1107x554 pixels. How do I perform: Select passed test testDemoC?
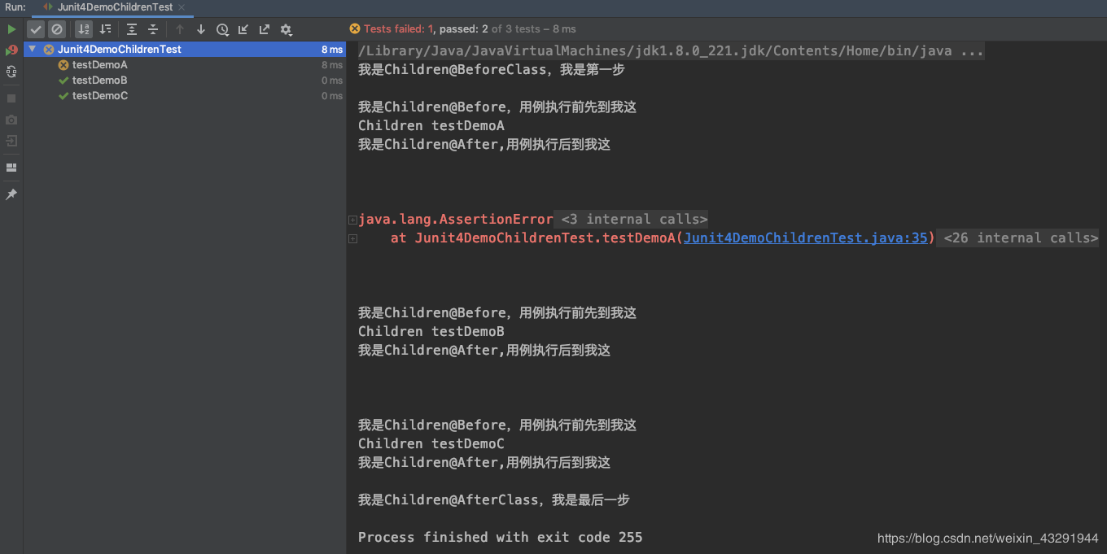99,96
